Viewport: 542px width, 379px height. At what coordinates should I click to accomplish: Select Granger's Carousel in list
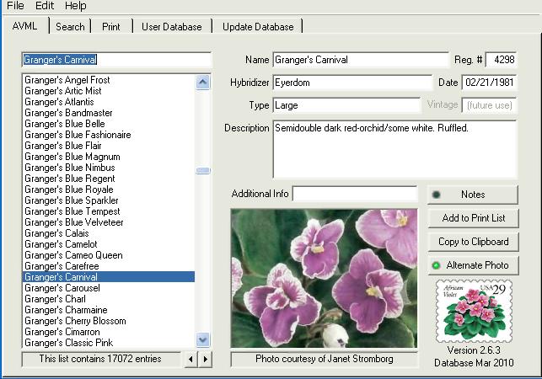tap(109, 288)
